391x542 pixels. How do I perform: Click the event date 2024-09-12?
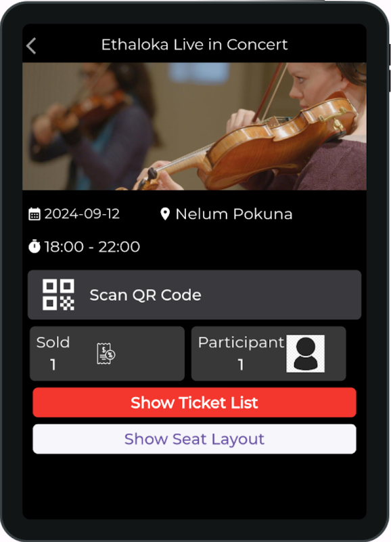point(82,214)
